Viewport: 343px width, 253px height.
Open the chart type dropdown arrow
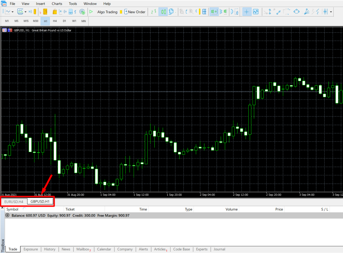[x=13, y=12]
